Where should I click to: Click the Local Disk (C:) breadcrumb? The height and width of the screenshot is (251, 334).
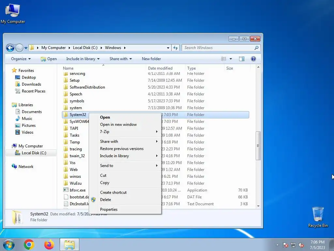click(x=85, y=48)
